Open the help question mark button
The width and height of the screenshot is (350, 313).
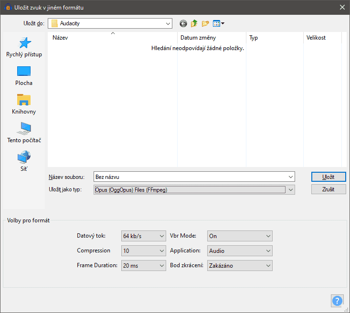[337, 301]
